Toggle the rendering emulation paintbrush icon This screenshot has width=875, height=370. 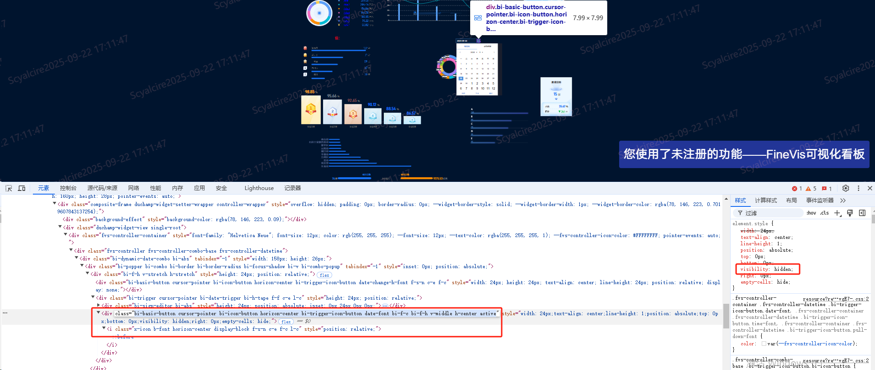(x=850, y=213)
